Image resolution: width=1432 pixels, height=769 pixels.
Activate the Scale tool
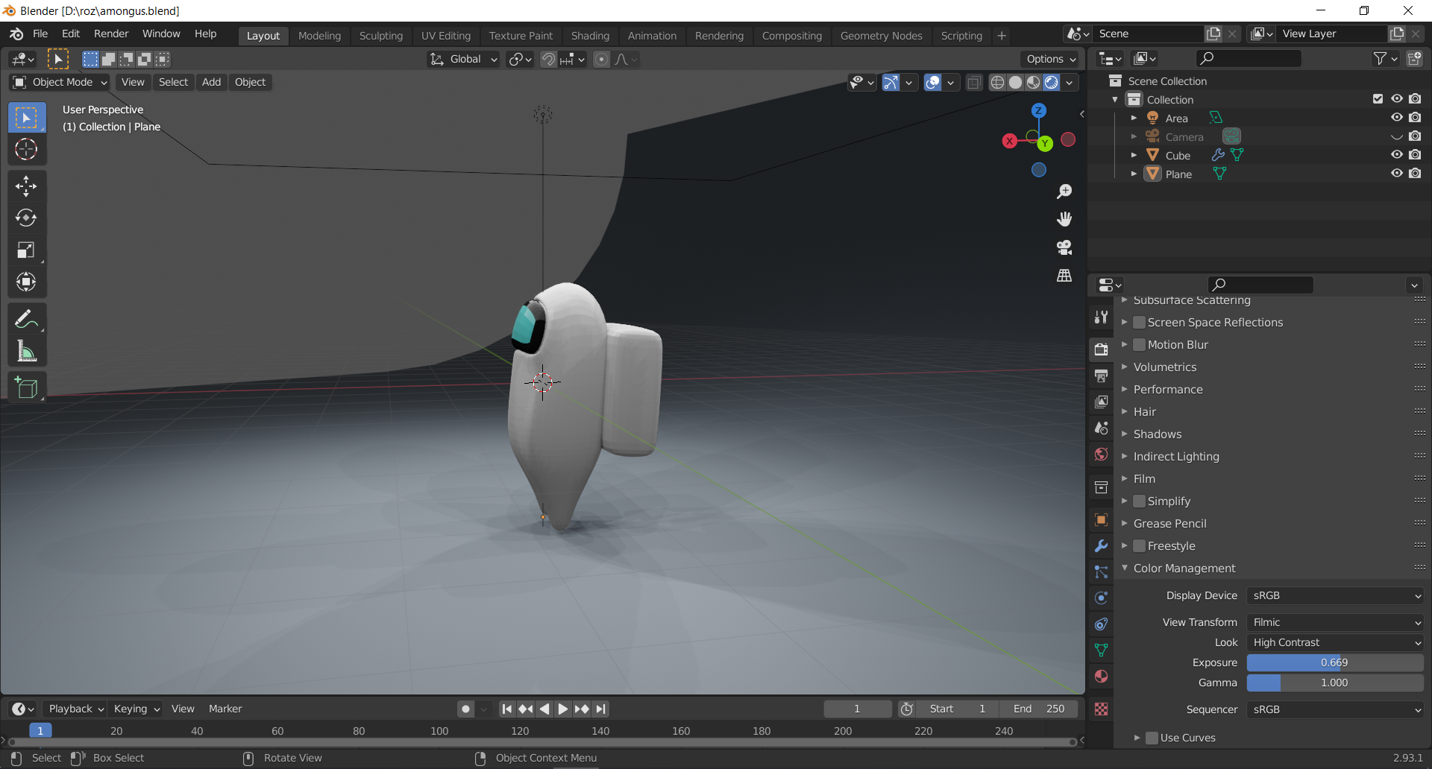point(26,250)
